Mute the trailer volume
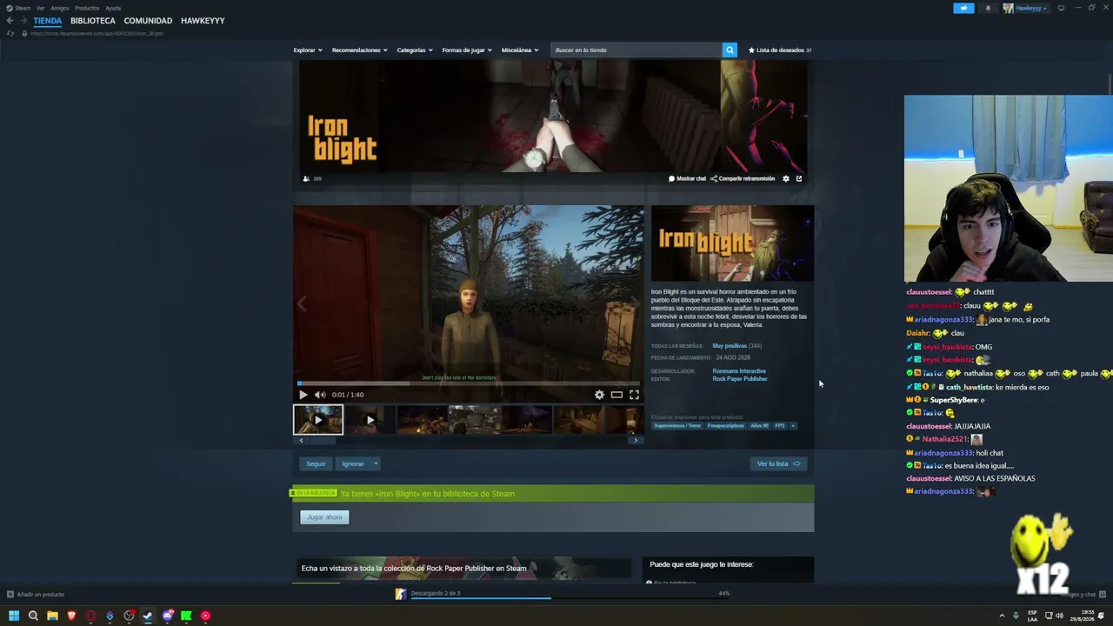This screenshot has height=626, width=1113. 319,395
